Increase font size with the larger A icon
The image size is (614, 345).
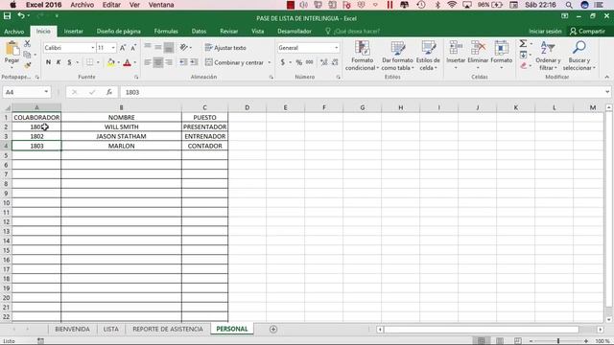coord(123,48)
